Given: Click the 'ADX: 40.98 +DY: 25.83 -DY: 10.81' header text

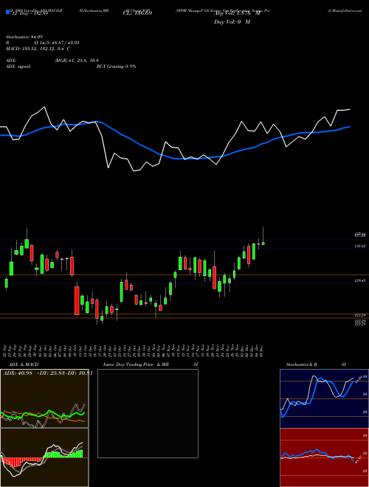Looking at the screenshot, I should click(x=47, y=373).
